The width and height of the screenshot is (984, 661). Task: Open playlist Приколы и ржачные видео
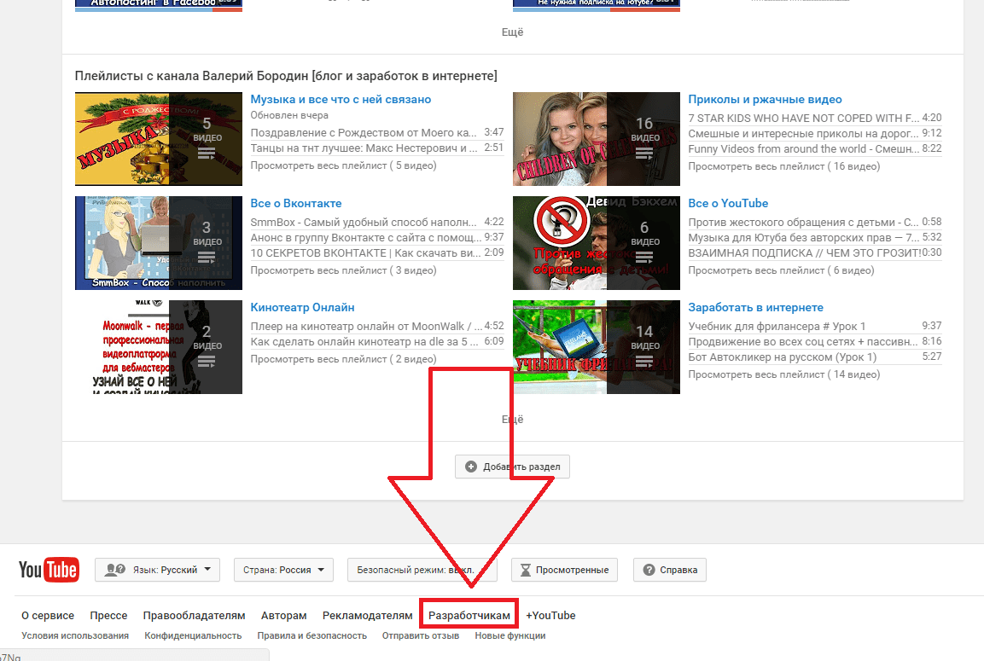pos(765,99)
